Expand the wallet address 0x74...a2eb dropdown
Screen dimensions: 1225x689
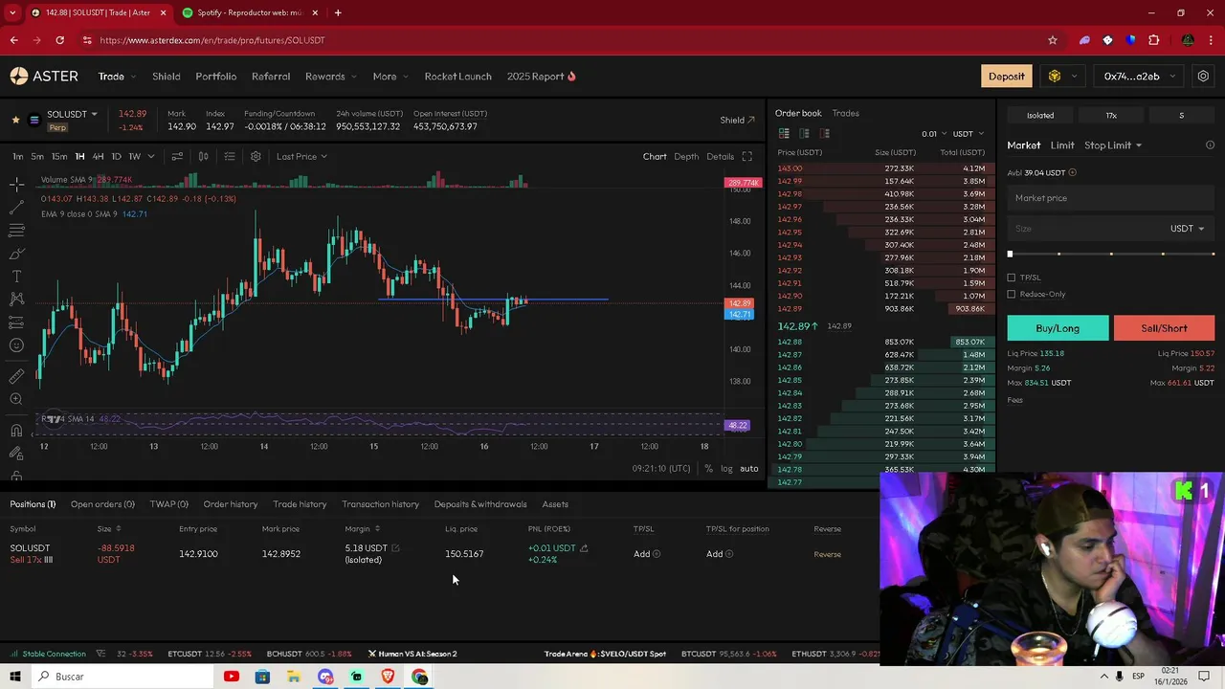coord(1138,77)
